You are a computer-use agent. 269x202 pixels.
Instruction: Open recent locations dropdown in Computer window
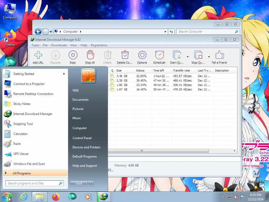51,32
